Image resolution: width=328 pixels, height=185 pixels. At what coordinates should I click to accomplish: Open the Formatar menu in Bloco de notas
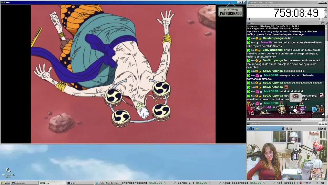266,6
